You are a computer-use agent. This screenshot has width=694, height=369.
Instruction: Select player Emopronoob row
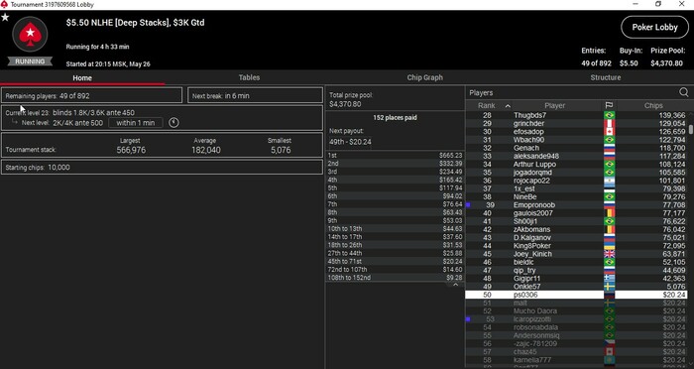click(x=576, y=205)
